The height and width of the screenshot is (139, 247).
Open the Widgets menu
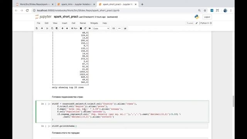click(94, 23)
